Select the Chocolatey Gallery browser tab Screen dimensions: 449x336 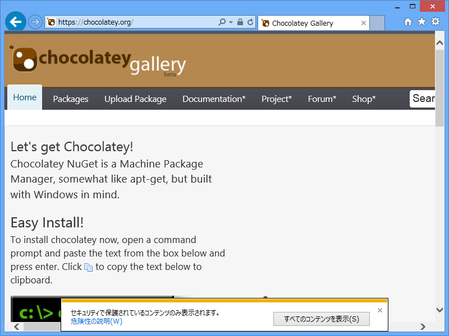point(309,23)
